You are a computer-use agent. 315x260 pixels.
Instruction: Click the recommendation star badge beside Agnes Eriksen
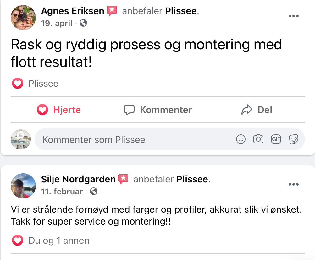(112, 11)
